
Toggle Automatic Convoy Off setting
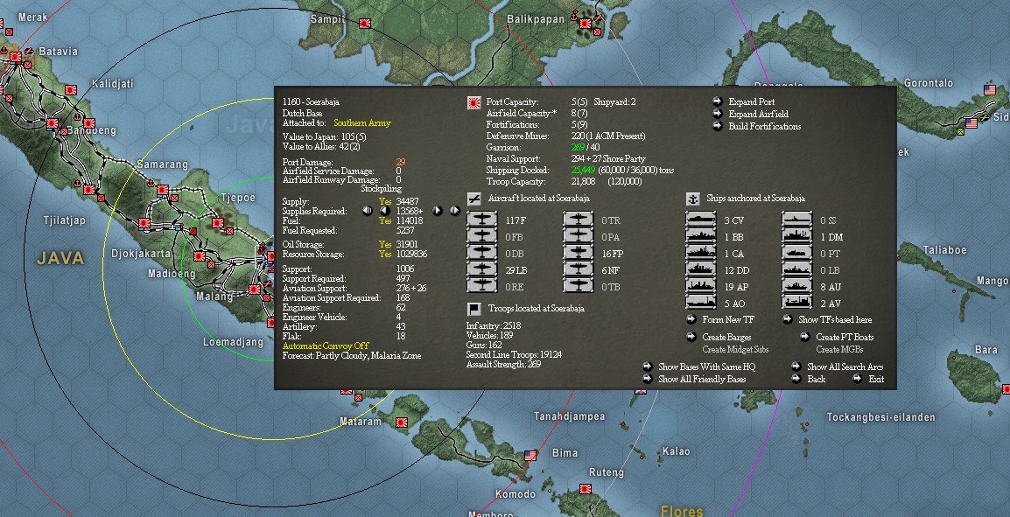pyautogui.click(x=326, y=346)
